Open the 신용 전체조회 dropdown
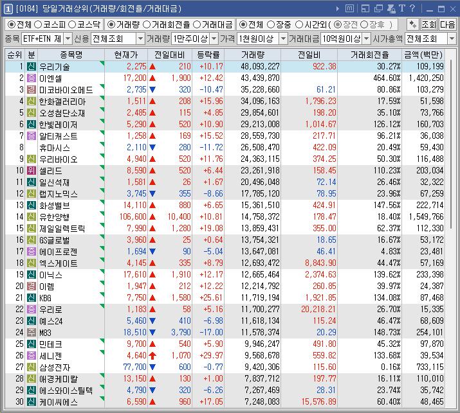Viewport: 460px width, 413px height. 140,39
